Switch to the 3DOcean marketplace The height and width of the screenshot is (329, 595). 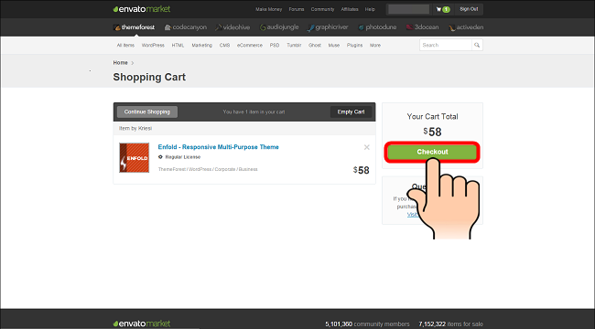click(422, 27)
